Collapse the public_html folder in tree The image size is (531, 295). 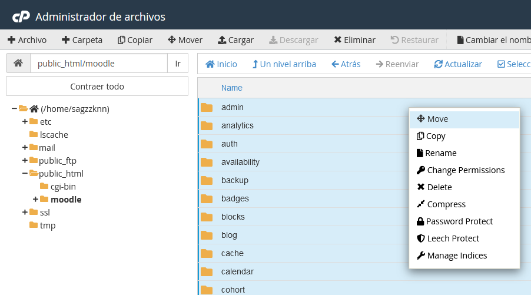click(25, 174)
